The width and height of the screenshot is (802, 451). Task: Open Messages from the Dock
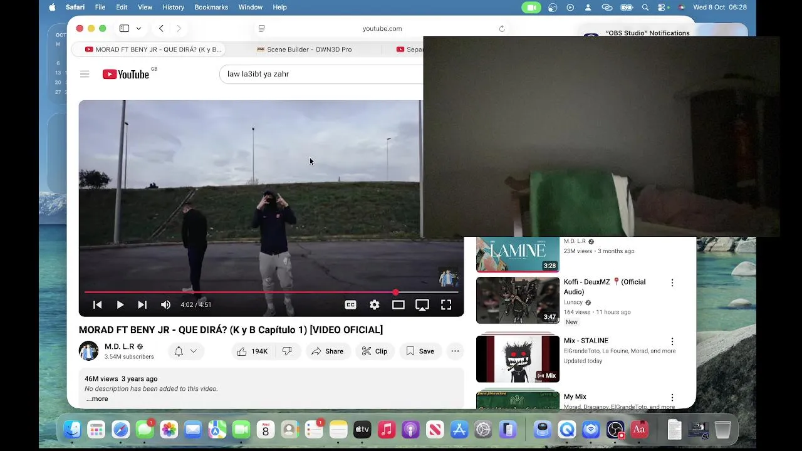145,429
